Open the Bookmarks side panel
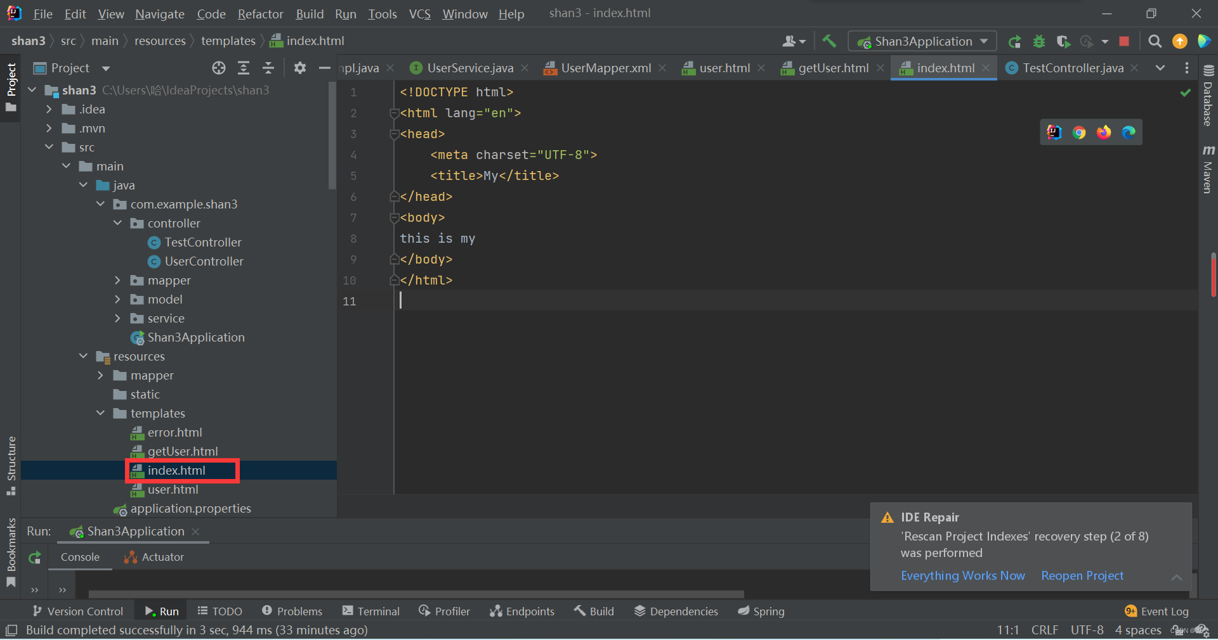This screenshot has width=1218, height=640. (11, 553)
